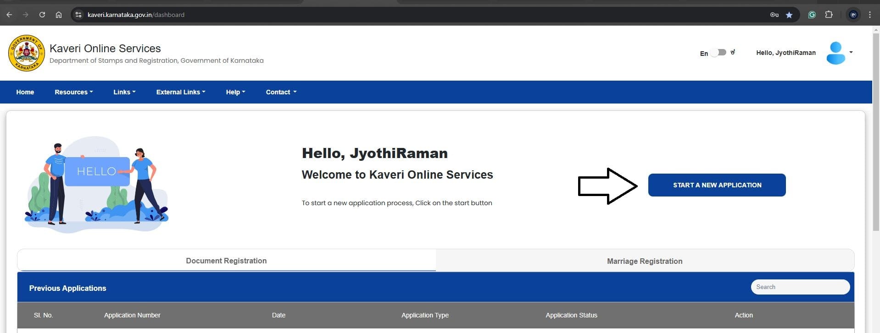Click the Start a New Application button
Viewport: 880px width, 333px height.
717,185
